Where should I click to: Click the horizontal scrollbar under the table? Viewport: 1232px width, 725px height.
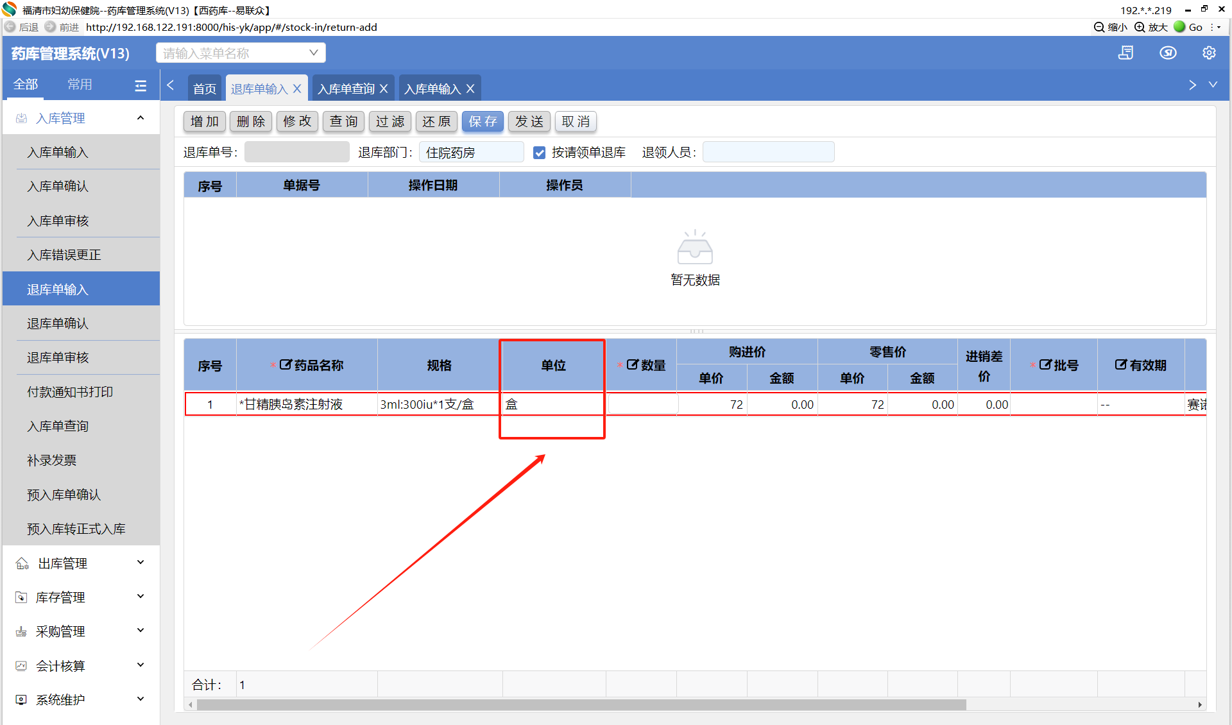coord(581,704)
